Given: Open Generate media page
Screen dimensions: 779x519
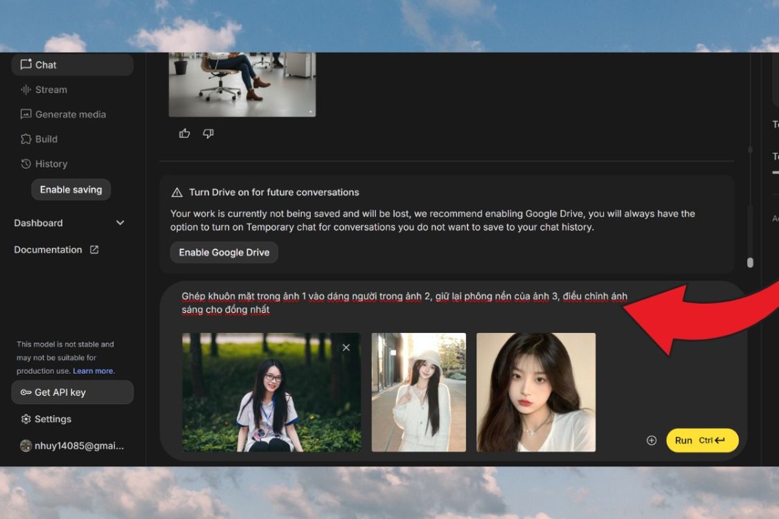Looking at the screenshot, I should (x=70, y=114).
